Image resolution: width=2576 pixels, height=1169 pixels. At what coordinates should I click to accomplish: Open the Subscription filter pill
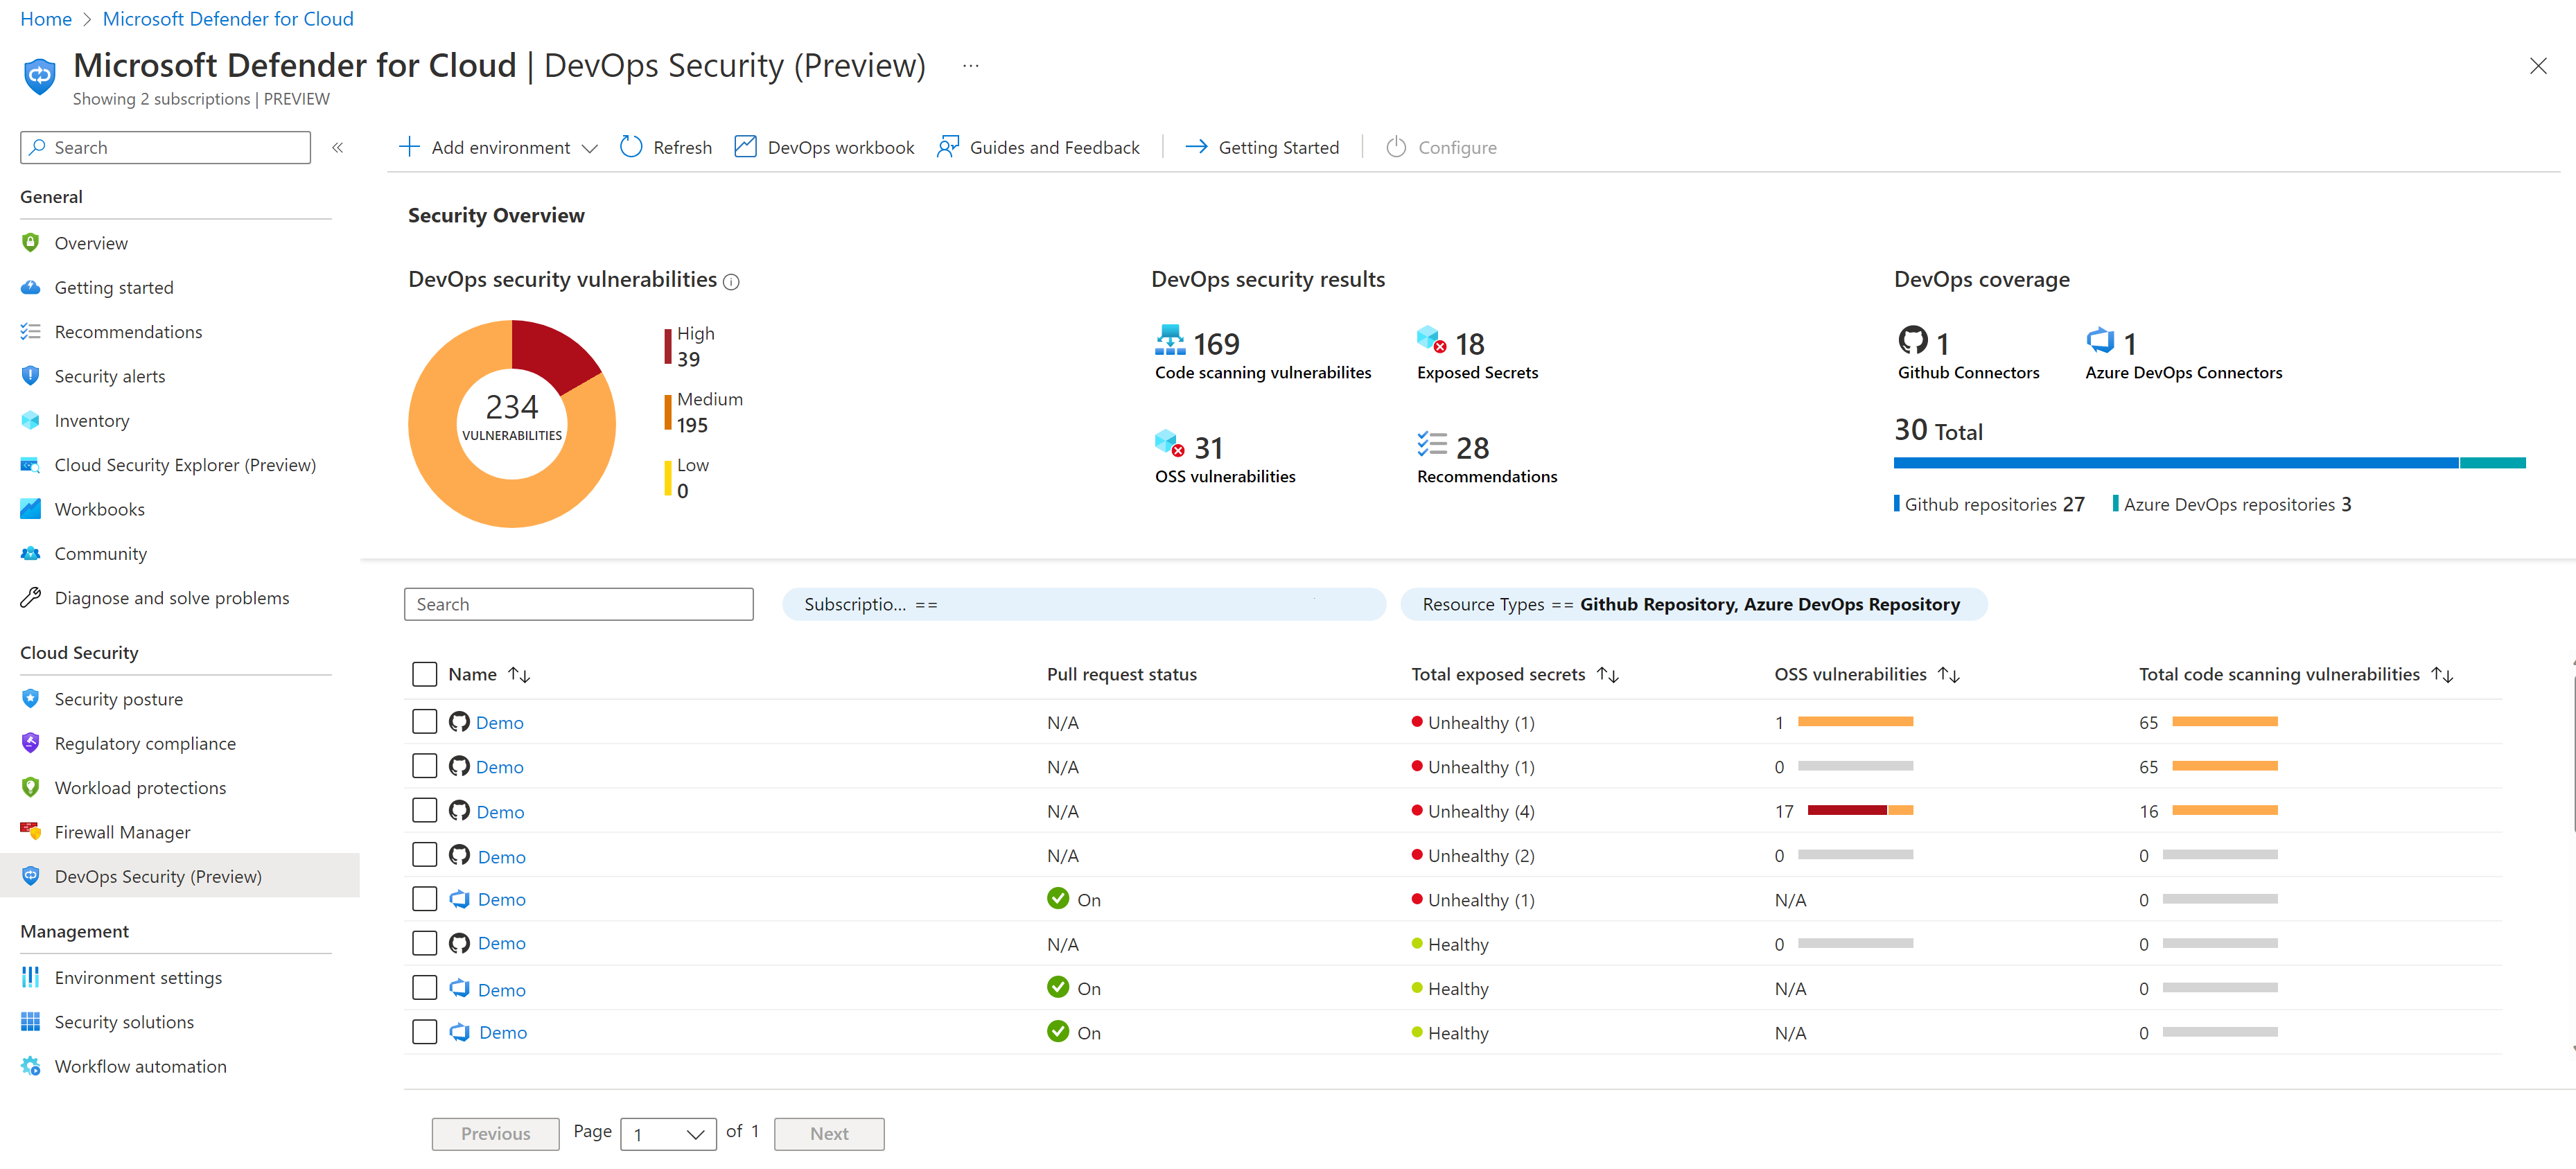pos(1084,604)
